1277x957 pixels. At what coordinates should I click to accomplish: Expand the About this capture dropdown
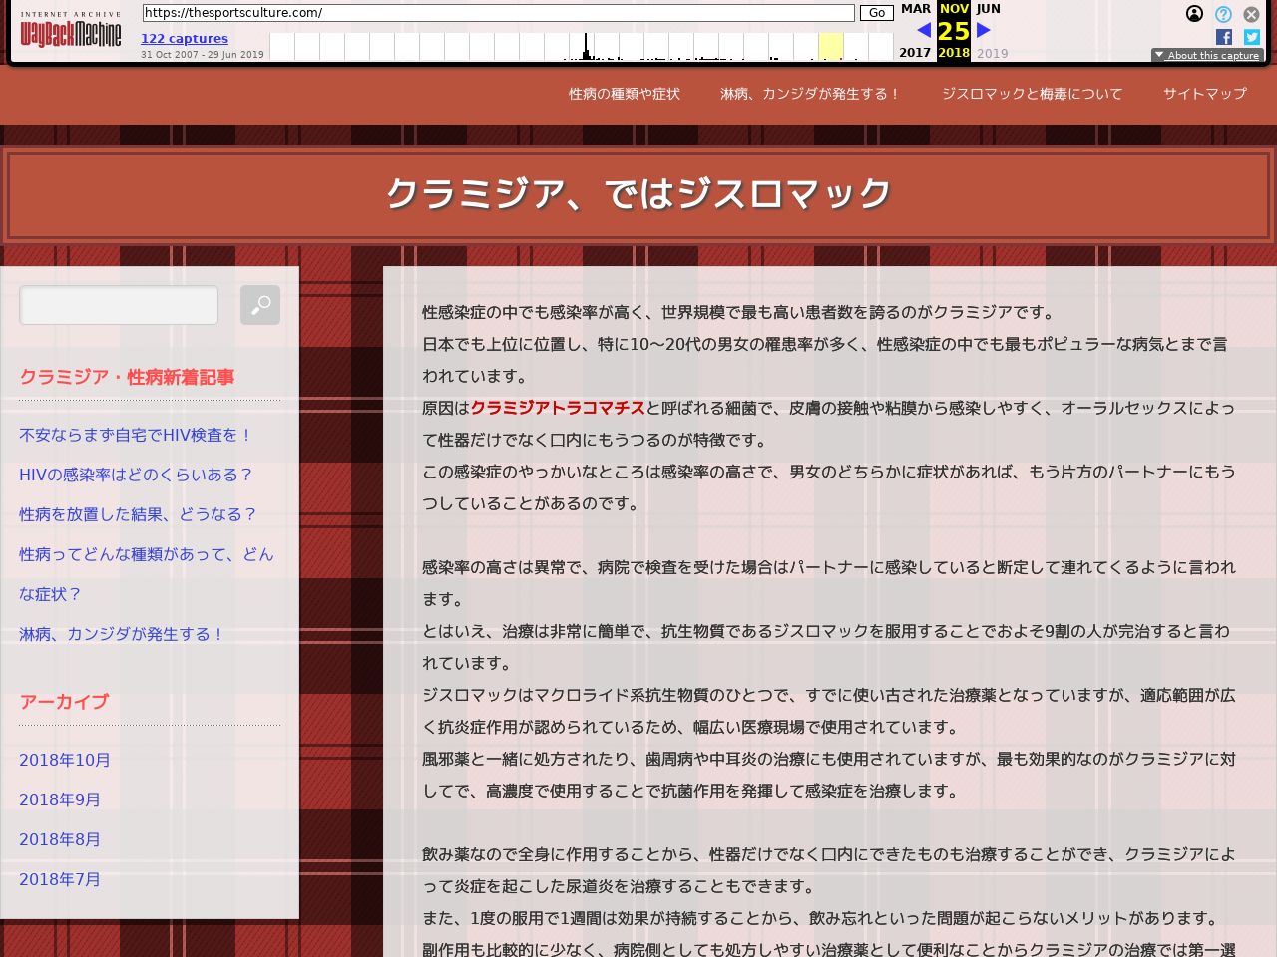coord(1207,55)
